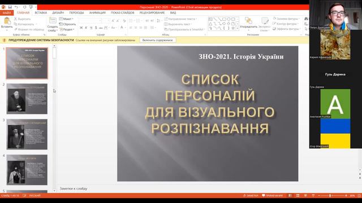
Task: Open Направление текста text direction dropdown
Action: coord(180,19)
